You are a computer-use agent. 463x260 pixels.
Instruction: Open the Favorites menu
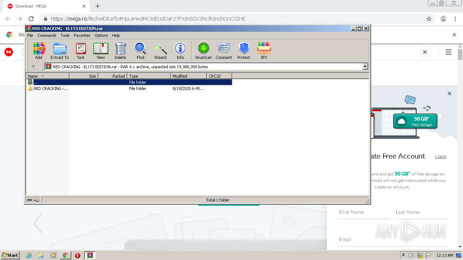click(82, 35)
